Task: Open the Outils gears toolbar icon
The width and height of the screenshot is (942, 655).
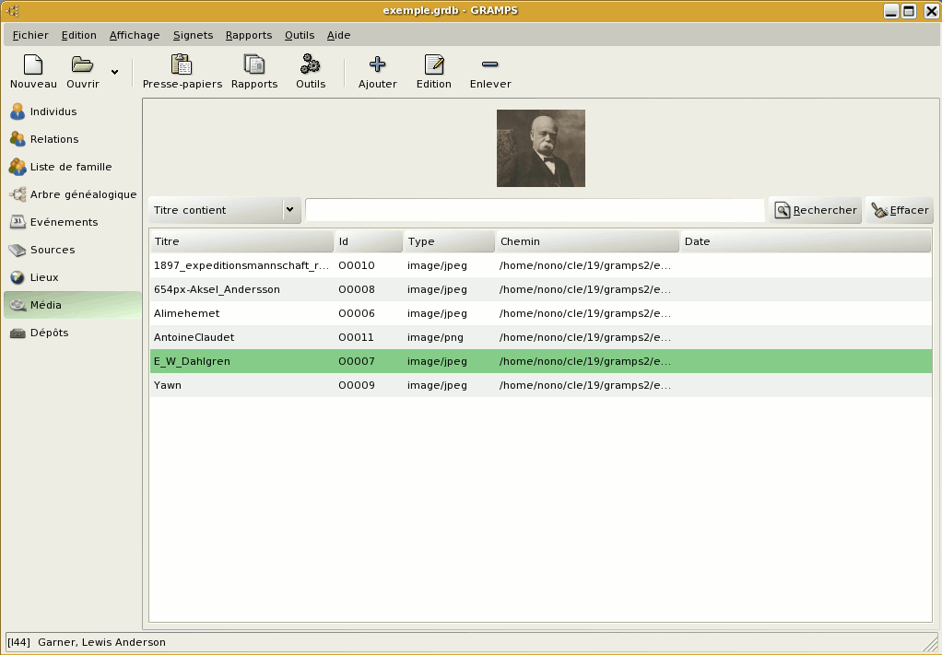Action: click(x=310, y=64)
